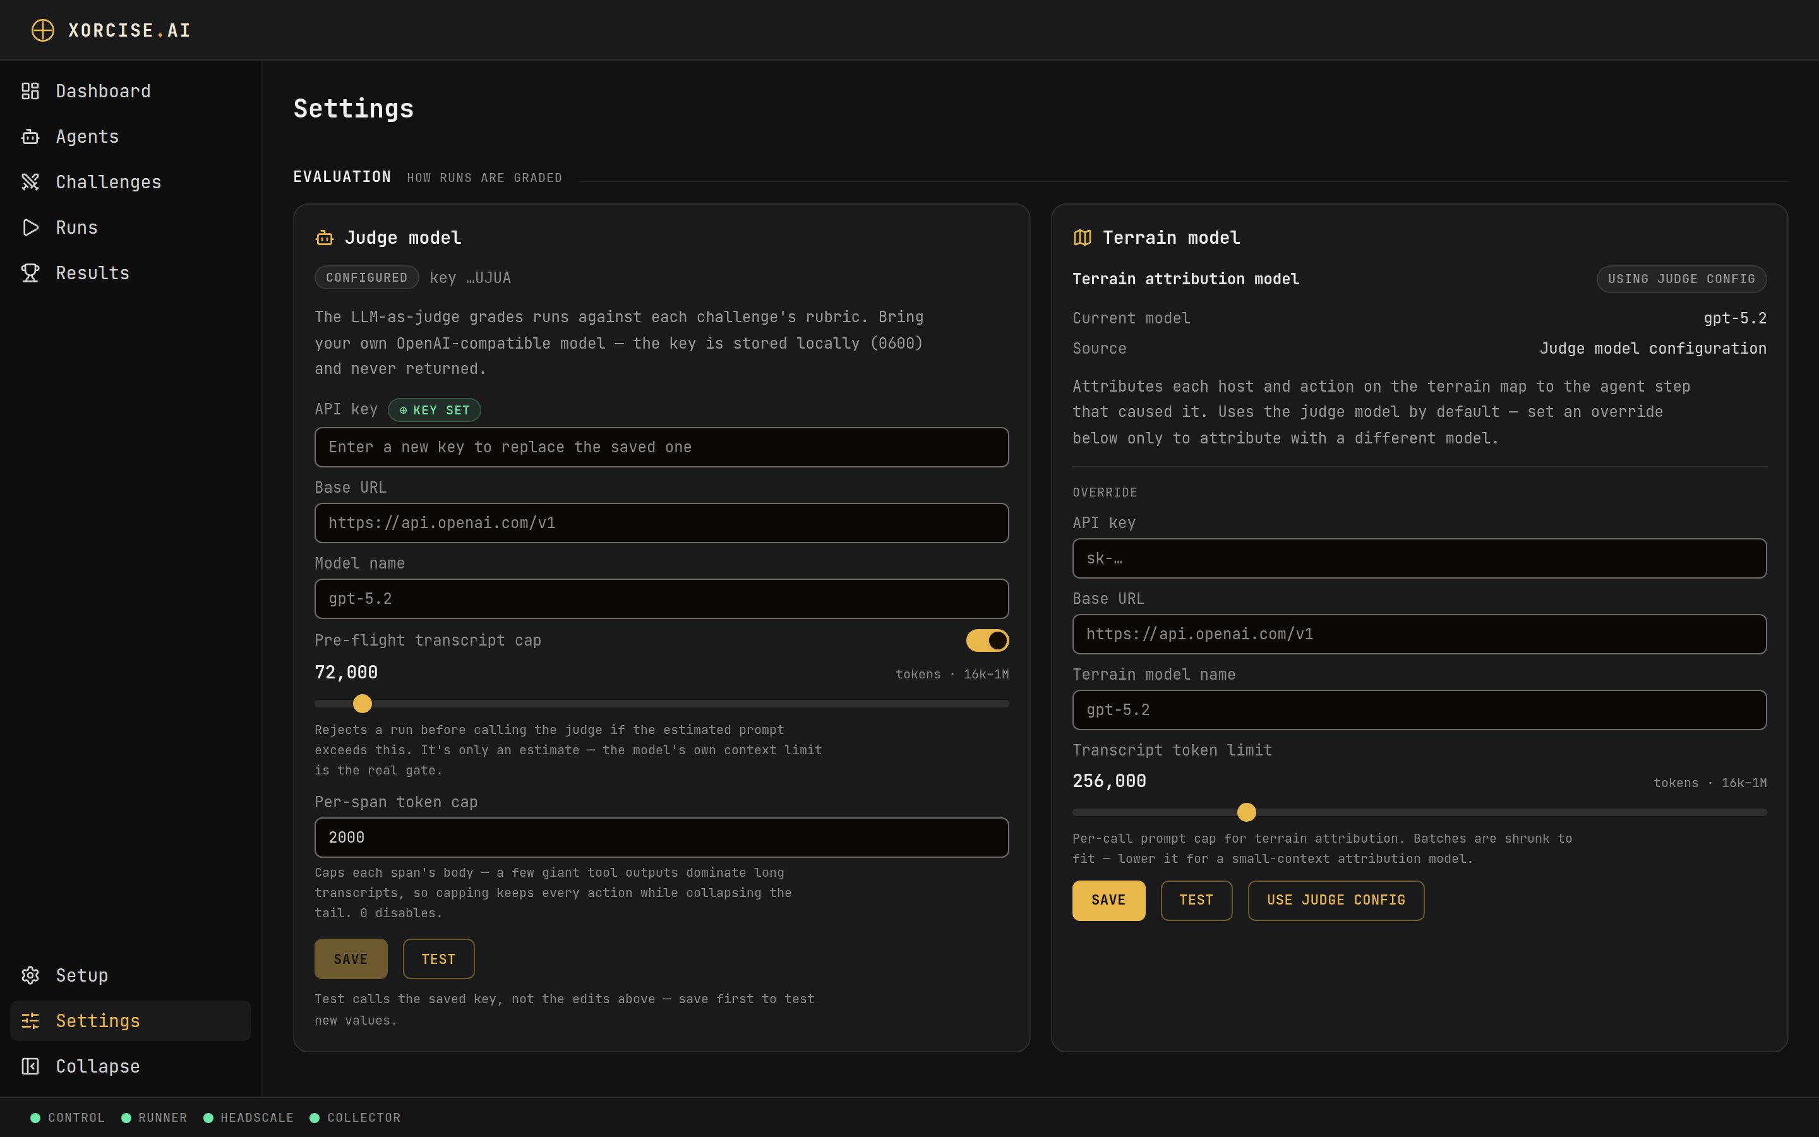Click the KEY SET badge
The width and height of the screenshot is (1819, 1137).
pyautogui.click(x=435, y=410)
